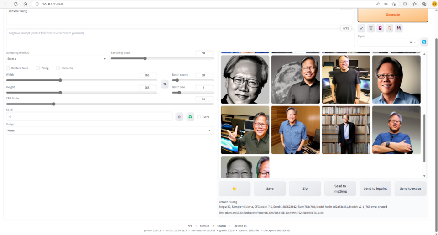
Task: Send image to img2img
Action: 340,188
